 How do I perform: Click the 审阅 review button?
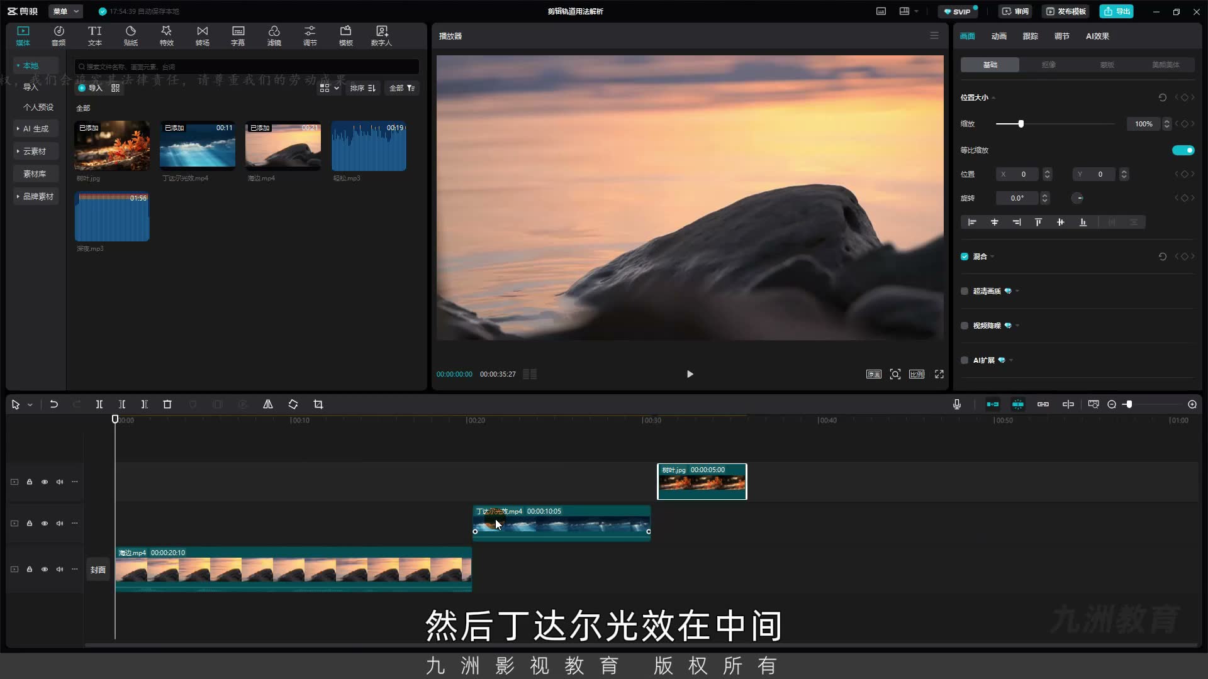click(1015, 11)
